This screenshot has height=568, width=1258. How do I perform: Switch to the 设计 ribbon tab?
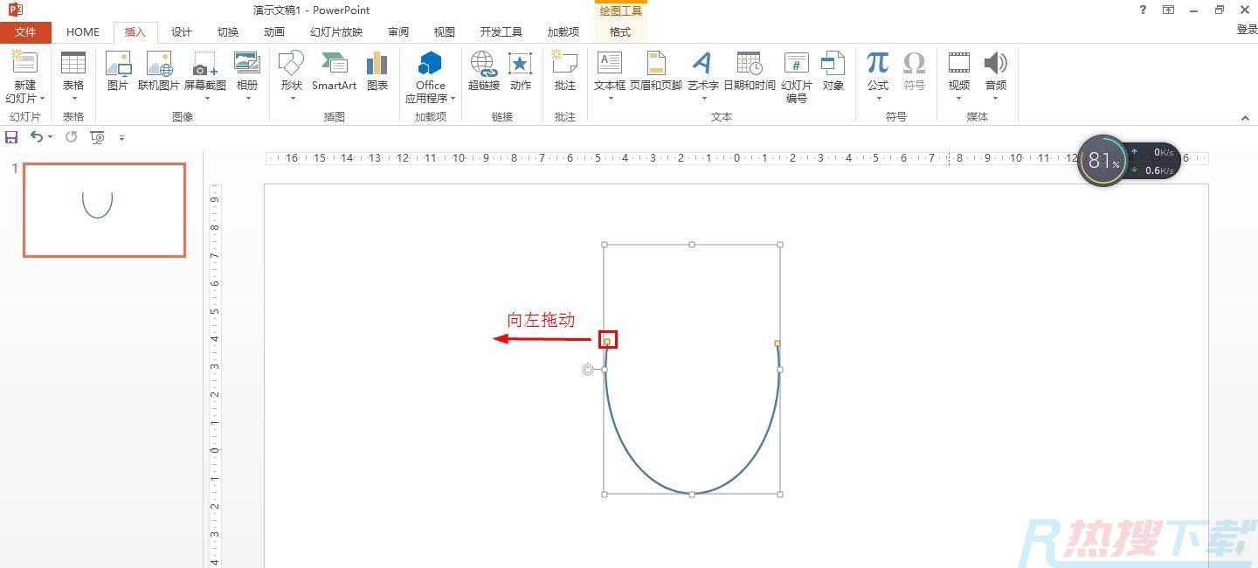pyautogui.click(x=181, y=31)
